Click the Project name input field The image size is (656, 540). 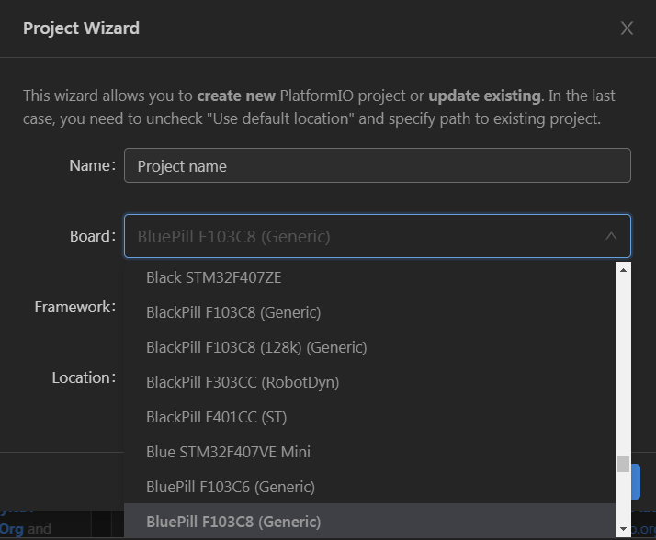coord(378,165)
